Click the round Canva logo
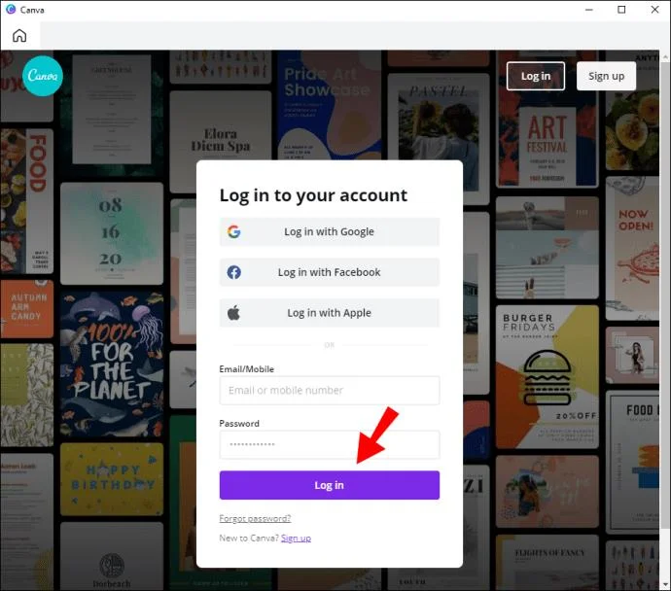Image resolution: width=671 pixels, height=591 pixels. tap(43, 76)
